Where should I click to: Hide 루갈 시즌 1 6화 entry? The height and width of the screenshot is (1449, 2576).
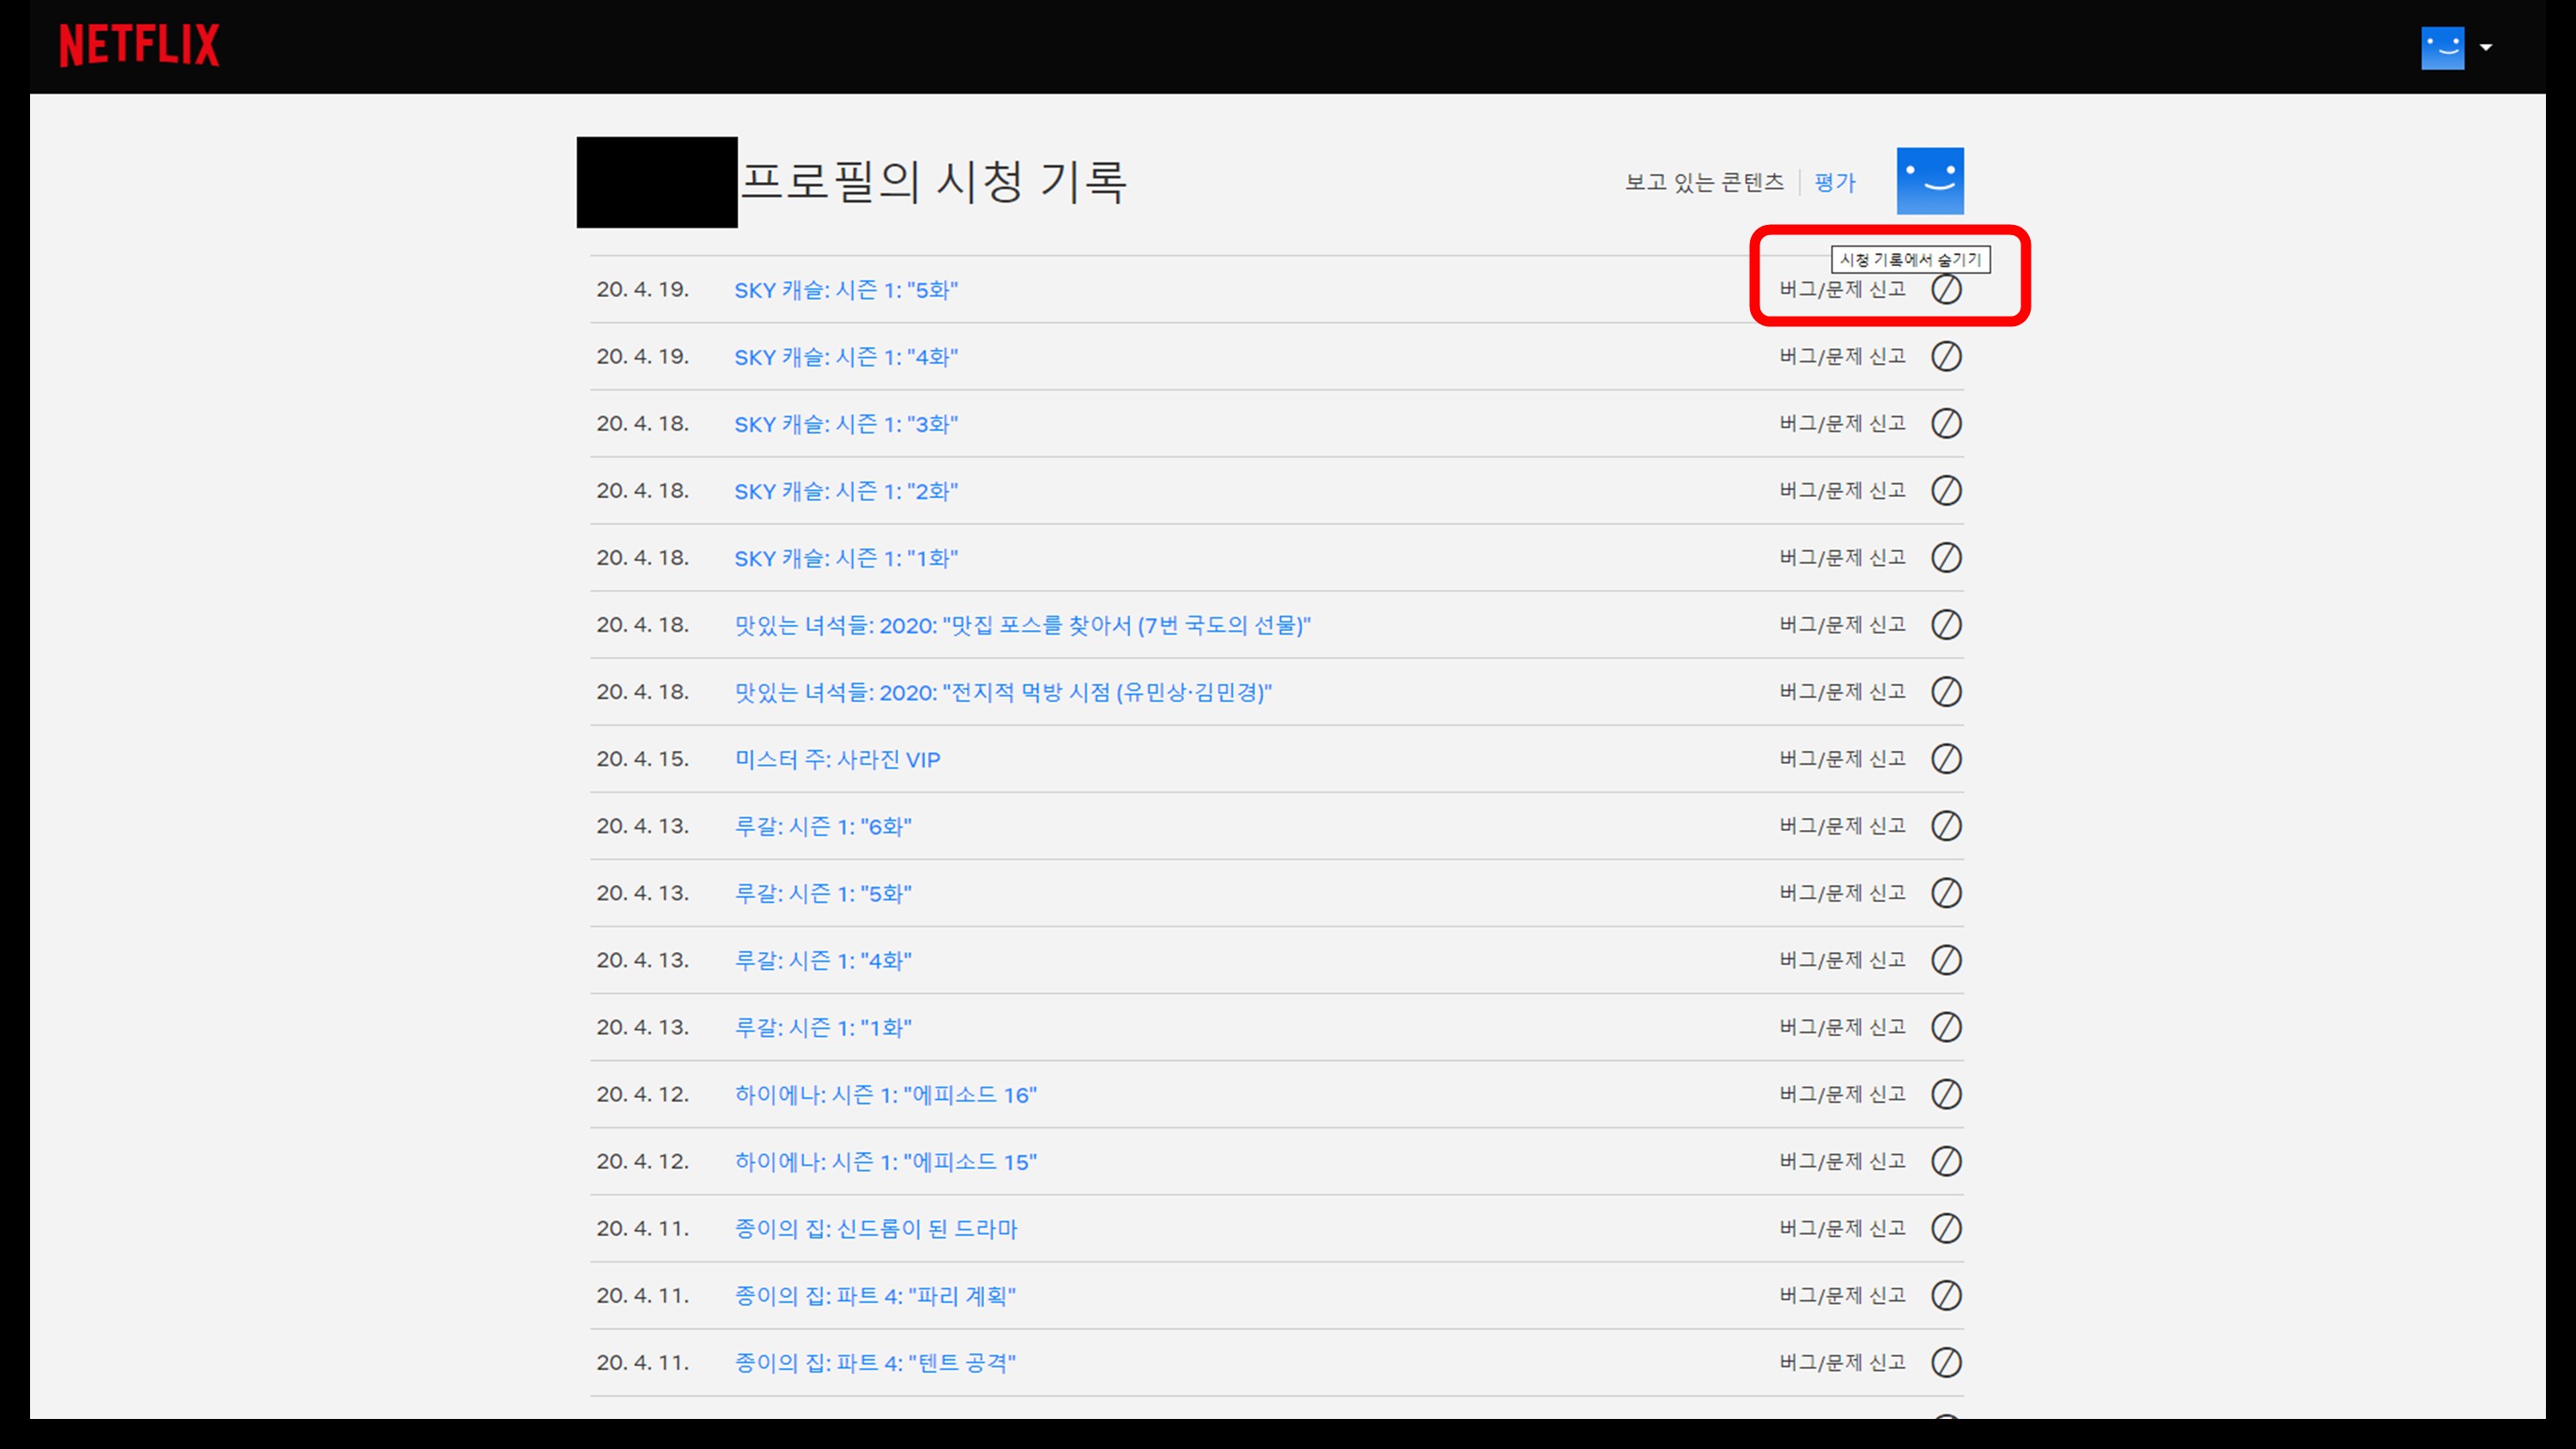1945,826
